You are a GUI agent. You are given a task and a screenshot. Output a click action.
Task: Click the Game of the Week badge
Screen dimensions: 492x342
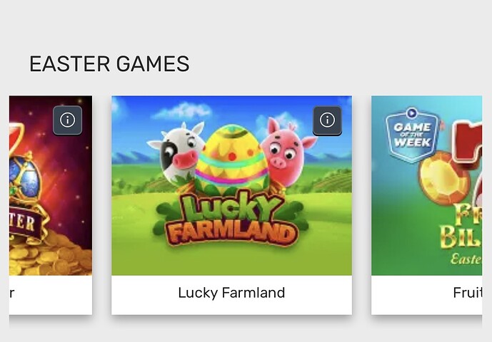pyautogui.click(x=412, y=135)
